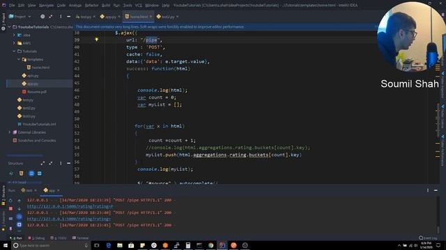Click the vertical Structure tool window stripe

(3, 195)
